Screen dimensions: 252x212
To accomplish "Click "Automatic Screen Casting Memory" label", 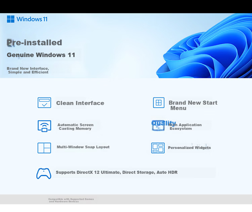I will coord(75,126).
